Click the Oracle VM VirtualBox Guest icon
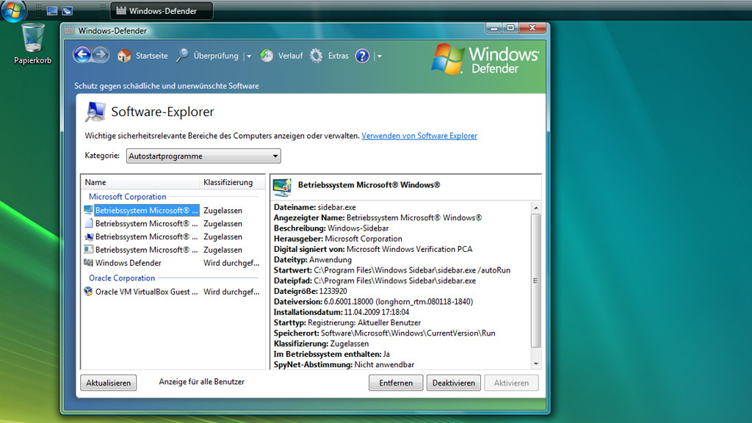 click(x=88, y=291)
